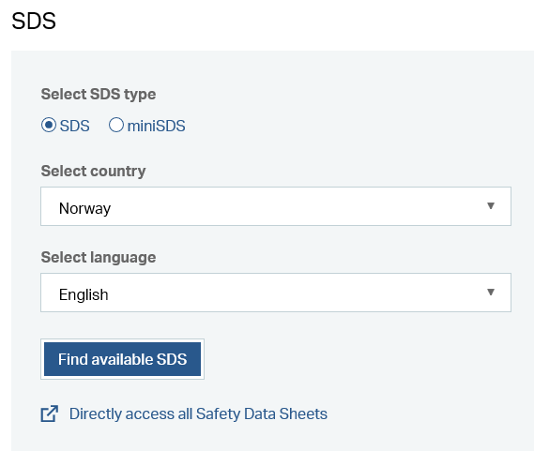Click the Norway value in the country box

click(x=84, y=208)
